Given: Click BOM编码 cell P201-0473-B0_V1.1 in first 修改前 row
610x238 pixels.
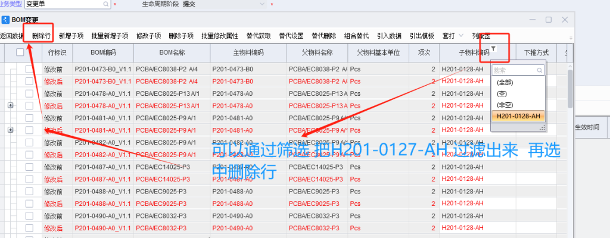Looking at the screenshot, I should tap(103, 69).
